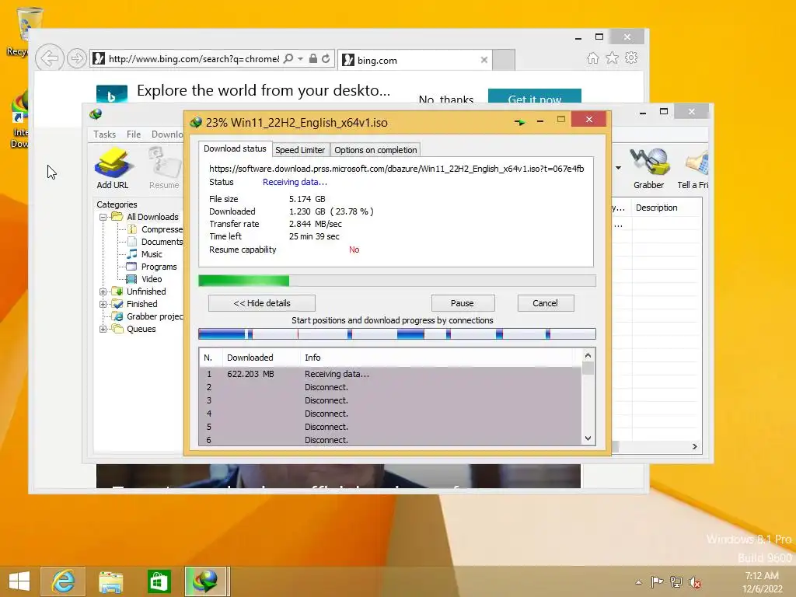Click the Internet Download Manager taskbar icon

pos(206,581)
